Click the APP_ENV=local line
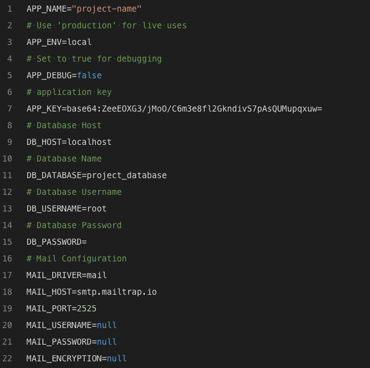 pyautogui.click(x=59, y=42)
